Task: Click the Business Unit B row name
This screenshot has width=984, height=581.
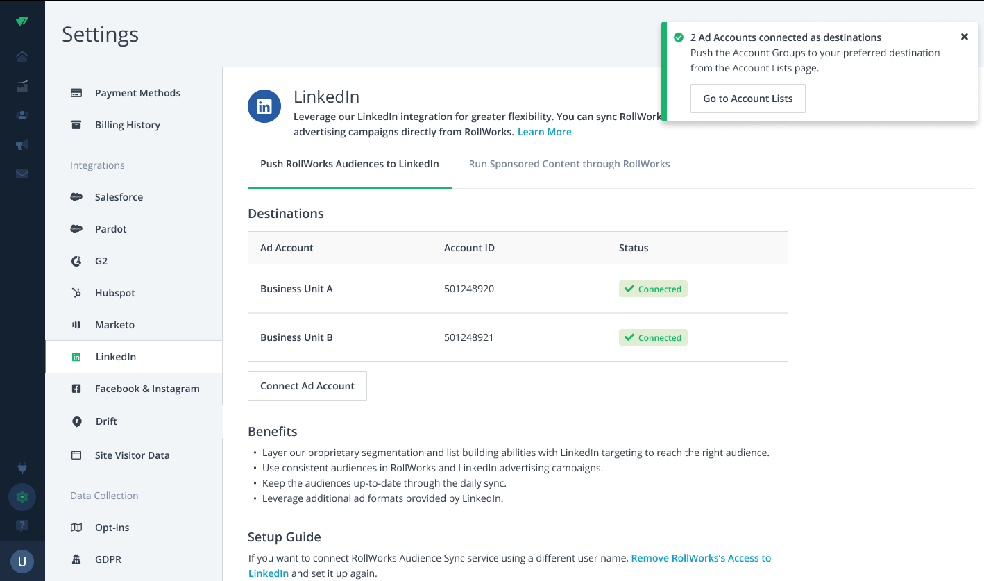Action: click(x=296, y=337)
